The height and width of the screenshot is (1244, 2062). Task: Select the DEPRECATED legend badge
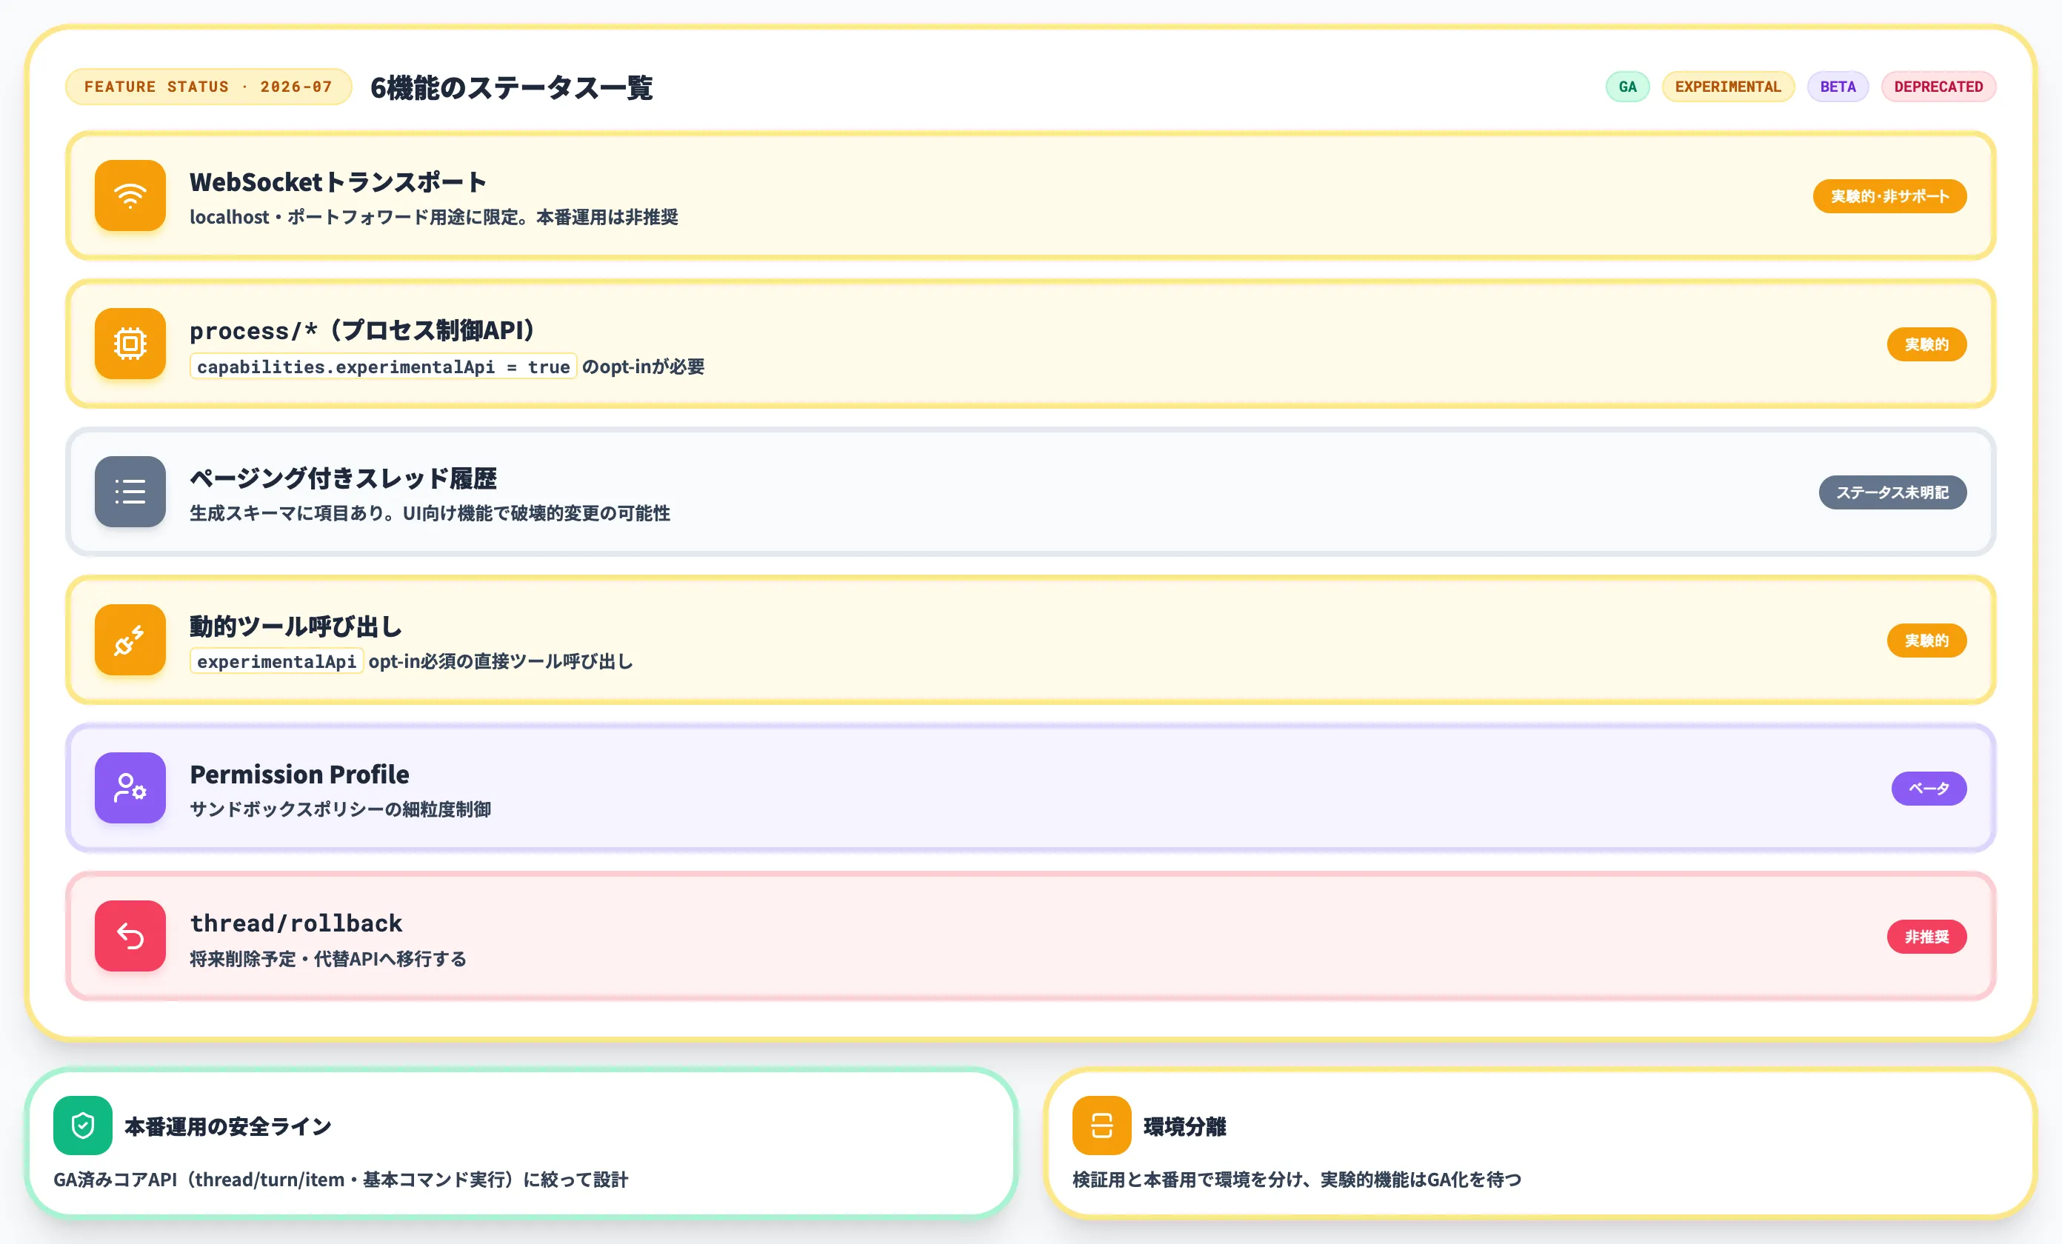tap(1938, 87)
